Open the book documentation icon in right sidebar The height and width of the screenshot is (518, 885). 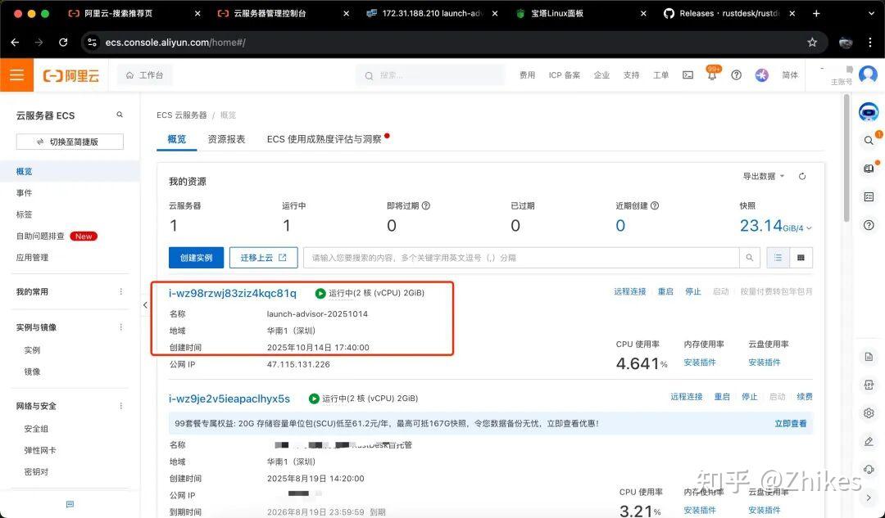[x=869, y=168]
